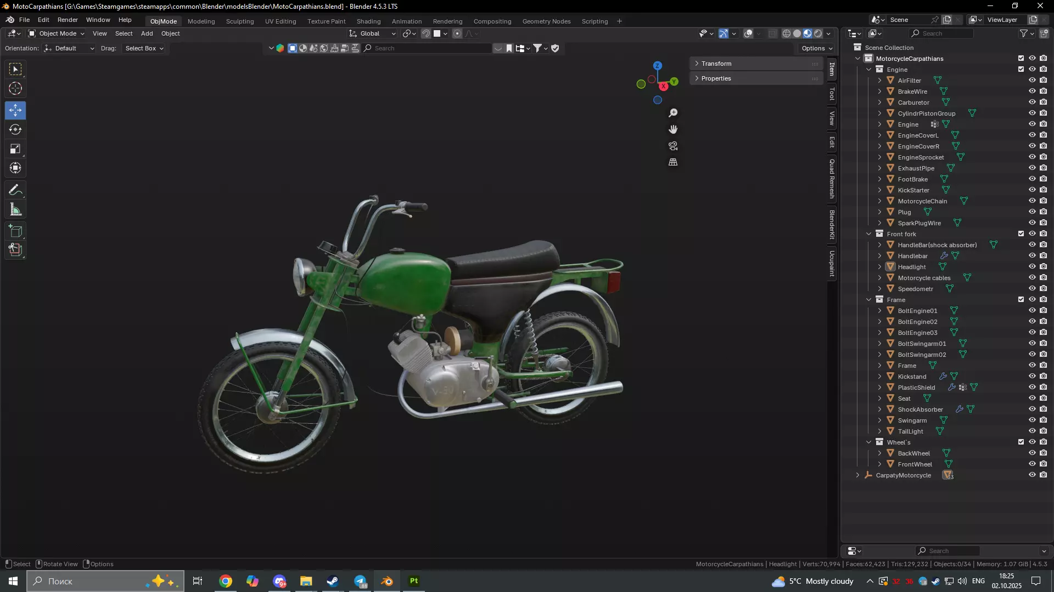Select the Move tool
The width and height of the screenshot is (1054, 592).
[15, 110]
